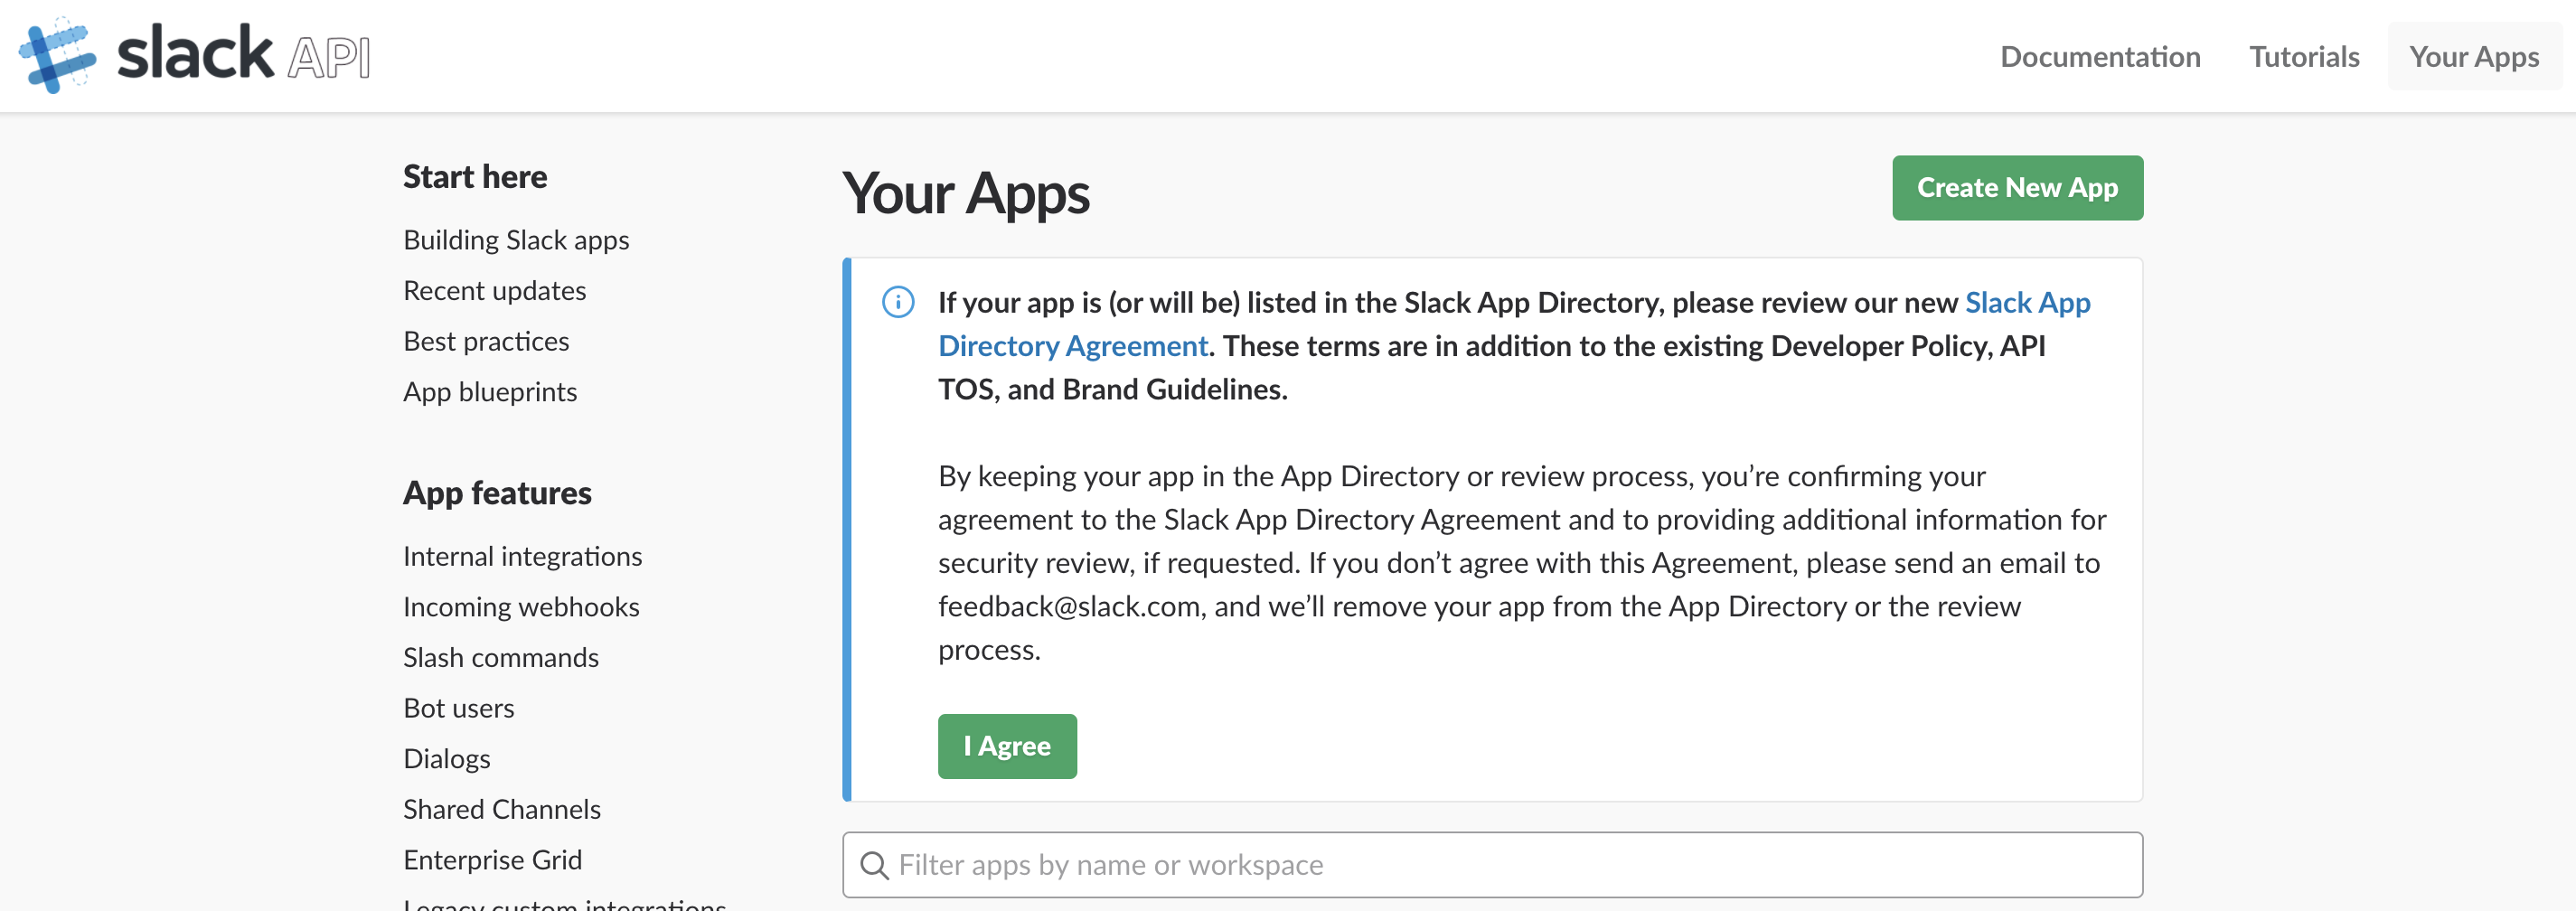This screenshot has width=2576, height=911.
Task: Select Internal integrations in App features
Action: tap(522, 557)
